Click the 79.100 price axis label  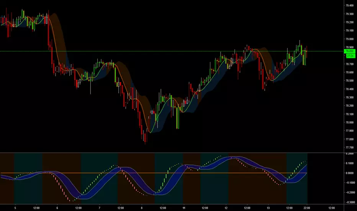point(349,31)
